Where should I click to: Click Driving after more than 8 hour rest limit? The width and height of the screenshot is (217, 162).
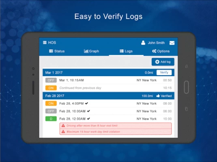92,126
